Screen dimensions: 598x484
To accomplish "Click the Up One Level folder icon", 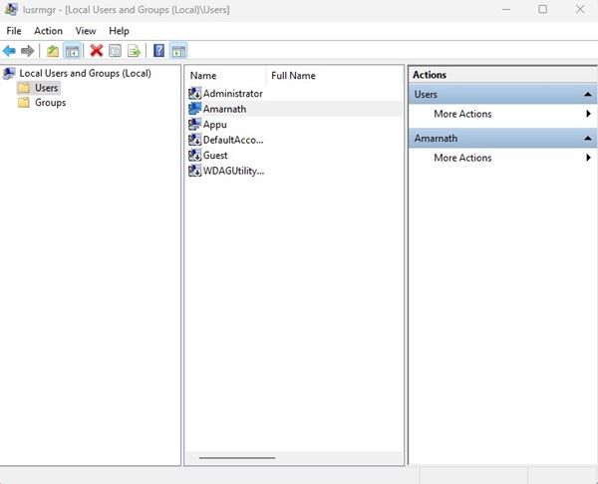I will click(x=53, y=51).
